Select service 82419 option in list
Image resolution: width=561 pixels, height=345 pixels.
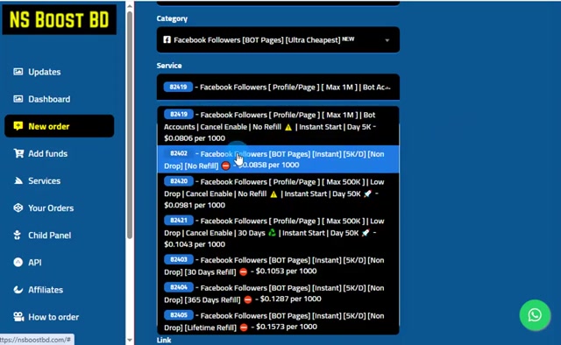[278, 126]
